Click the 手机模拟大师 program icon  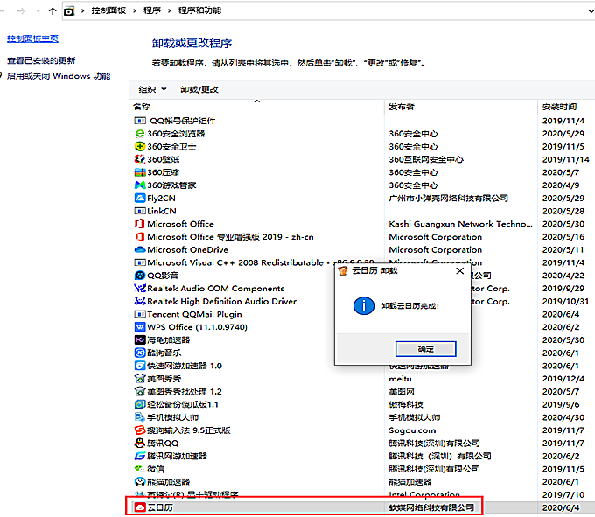click(x=140, y=417)
